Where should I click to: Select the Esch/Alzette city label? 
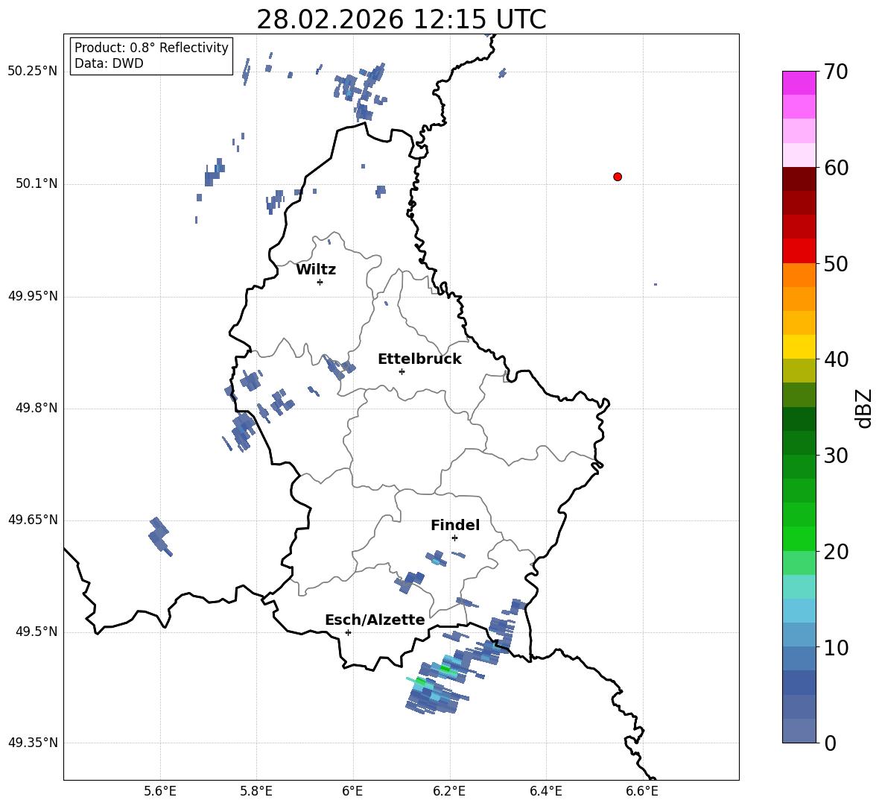[x=375, y=620]
